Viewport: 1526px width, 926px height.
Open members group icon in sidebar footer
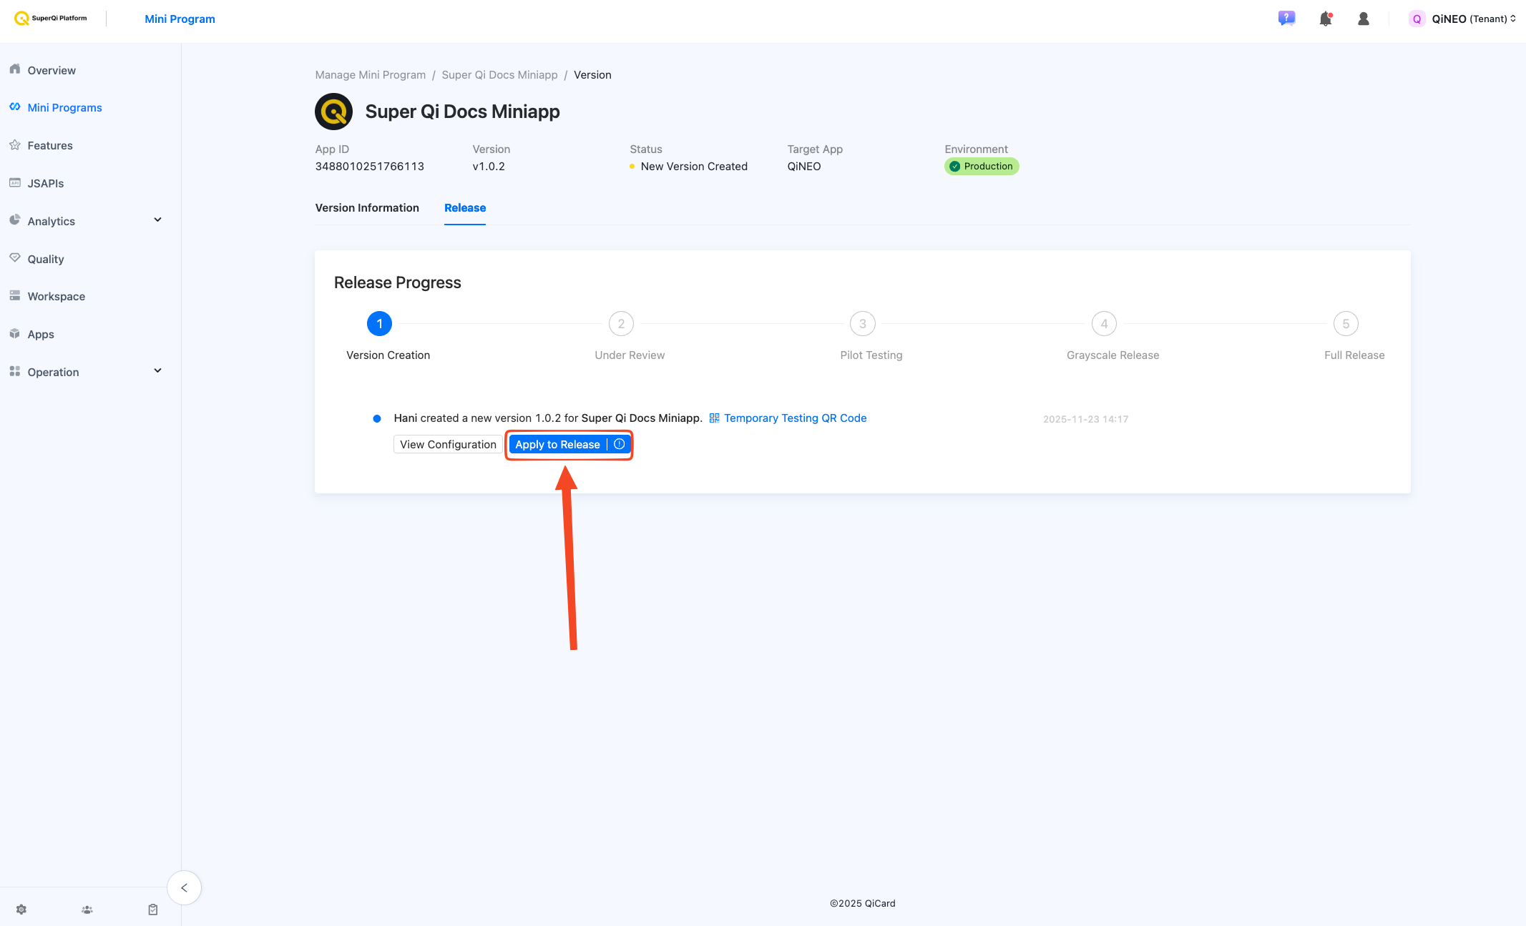87,910
